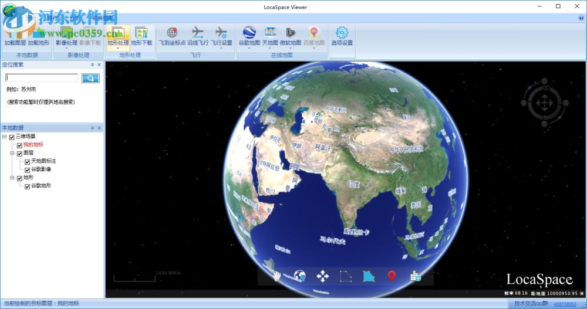Image resolution: width=587 pixels, height=309 pixels.
Task: Click the 距地面 altitude readout
Action: pyautogui.click(x=558, y=294)
